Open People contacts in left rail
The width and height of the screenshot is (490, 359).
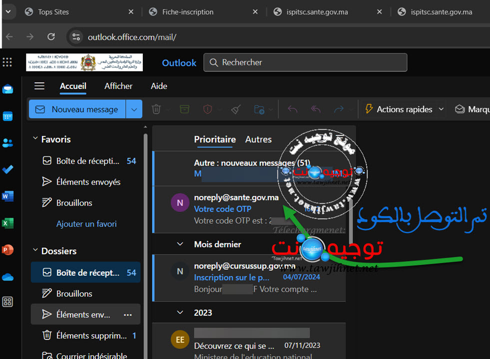pos(7,143)
